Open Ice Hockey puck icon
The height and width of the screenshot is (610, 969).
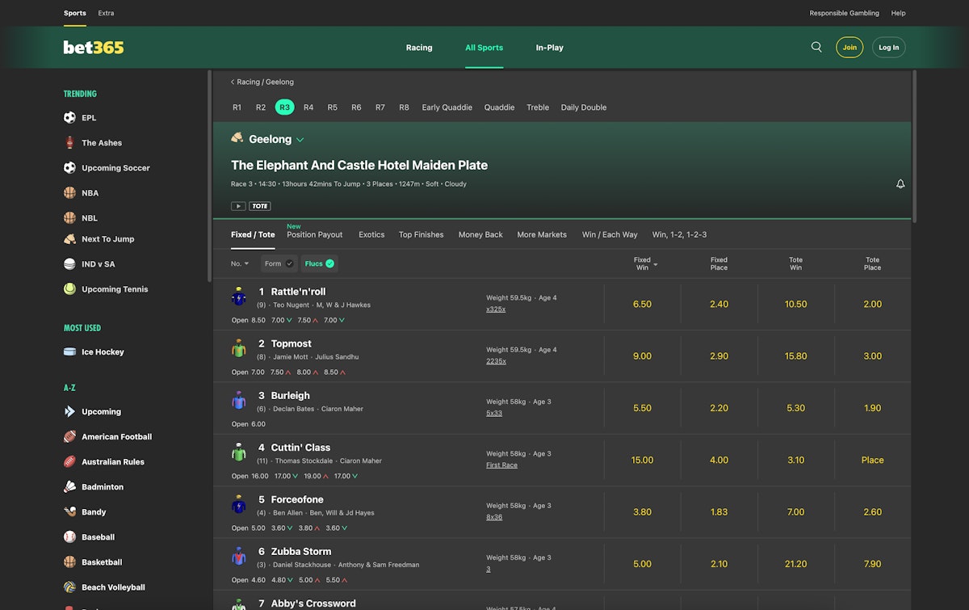tap(69, 352)
